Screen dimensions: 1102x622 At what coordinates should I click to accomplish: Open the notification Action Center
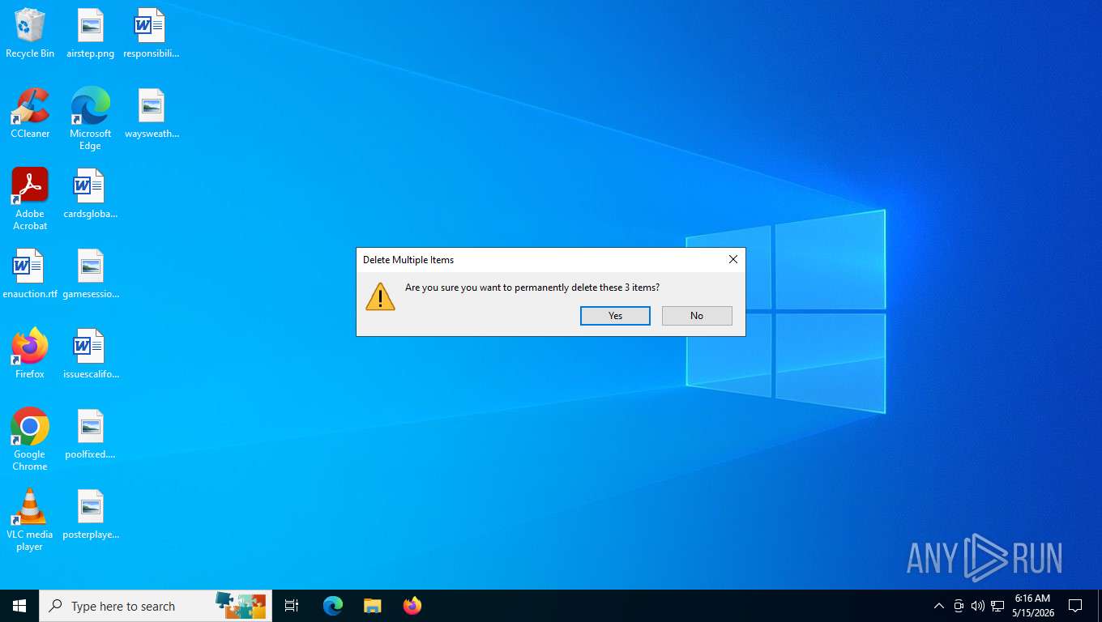point(1075,606)
